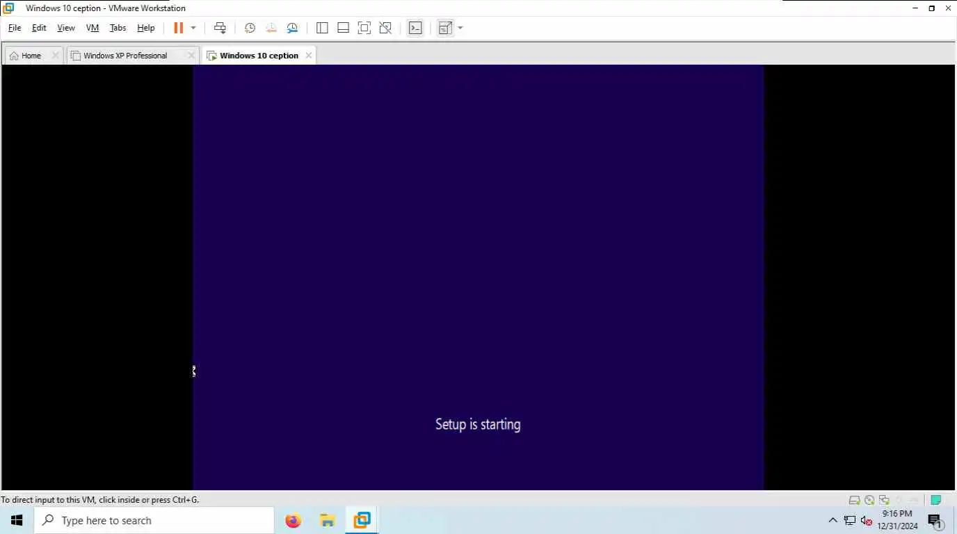Open the Action Center notifications
957x534 pixels.
coord(935,520)
